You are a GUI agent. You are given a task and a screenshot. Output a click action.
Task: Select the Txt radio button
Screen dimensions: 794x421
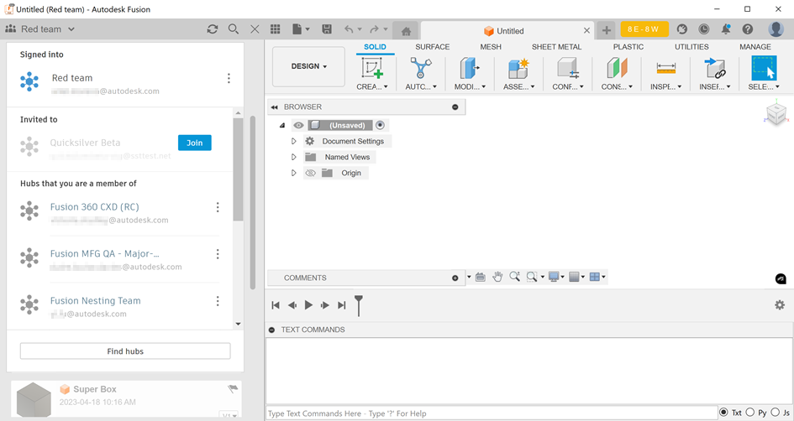click(x=723, y=413)
